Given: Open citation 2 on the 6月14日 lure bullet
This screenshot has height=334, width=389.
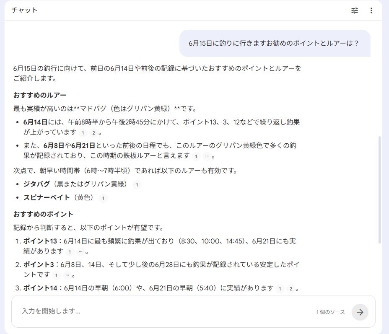Looking at the screenshot, I should tap(93, 133).
